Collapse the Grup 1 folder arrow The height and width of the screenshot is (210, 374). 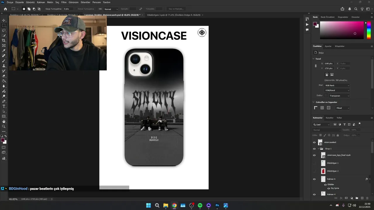click(x=319, y=149)
